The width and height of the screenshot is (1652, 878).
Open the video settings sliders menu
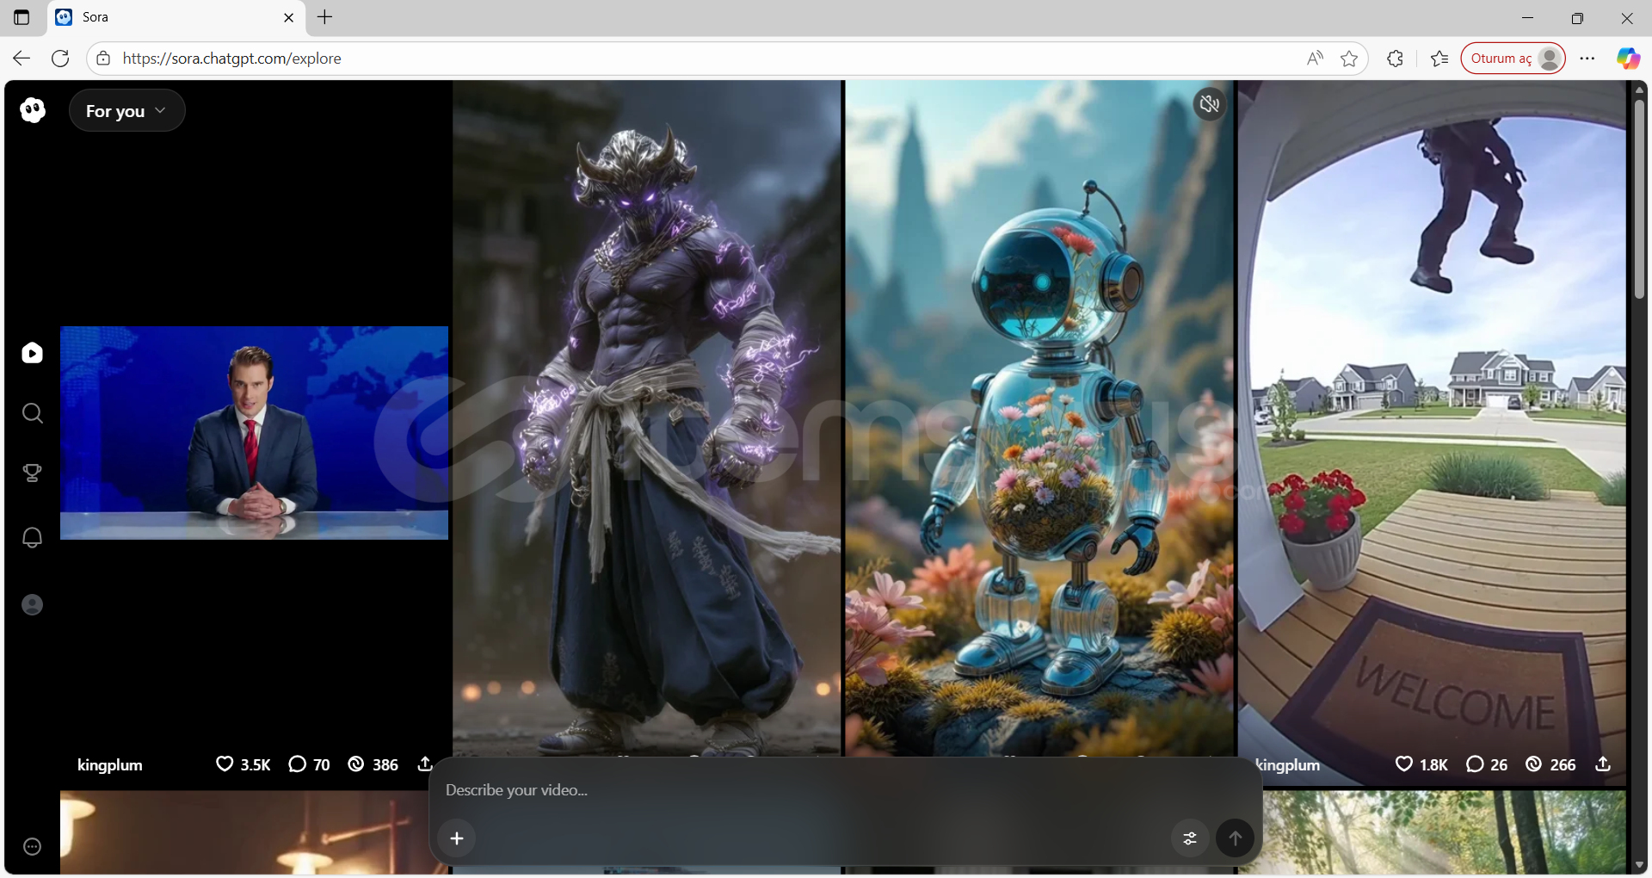tap(1190, 838)
